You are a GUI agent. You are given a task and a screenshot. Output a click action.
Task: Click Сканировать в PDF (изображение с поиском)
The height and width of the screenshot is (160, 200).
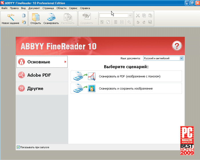[126, 76]
